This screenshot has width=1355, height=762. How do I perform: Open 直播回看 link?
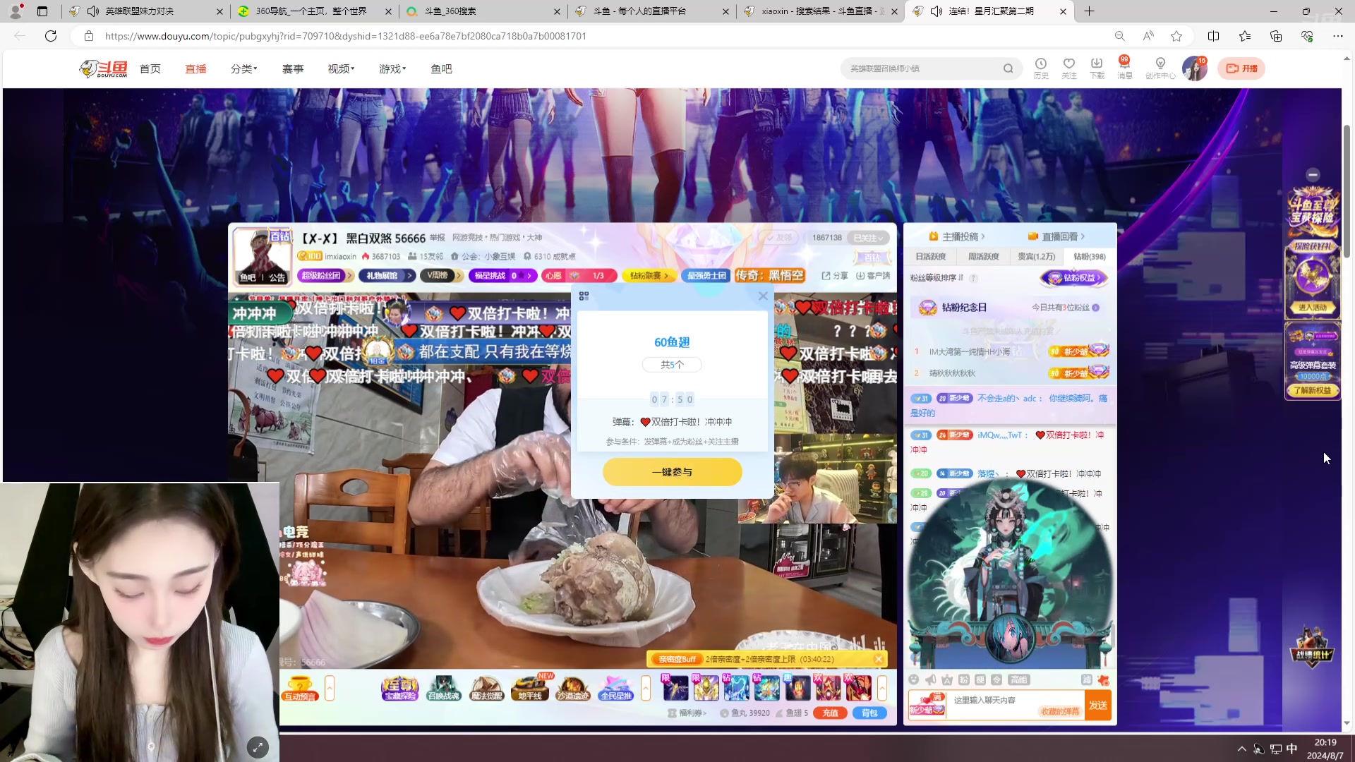pos(1056,236)
